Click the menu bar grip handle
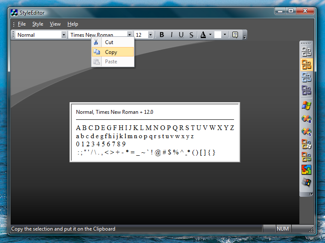Image resolution: width=325 pixels, height=243 pixels. (x=14, y=24)
